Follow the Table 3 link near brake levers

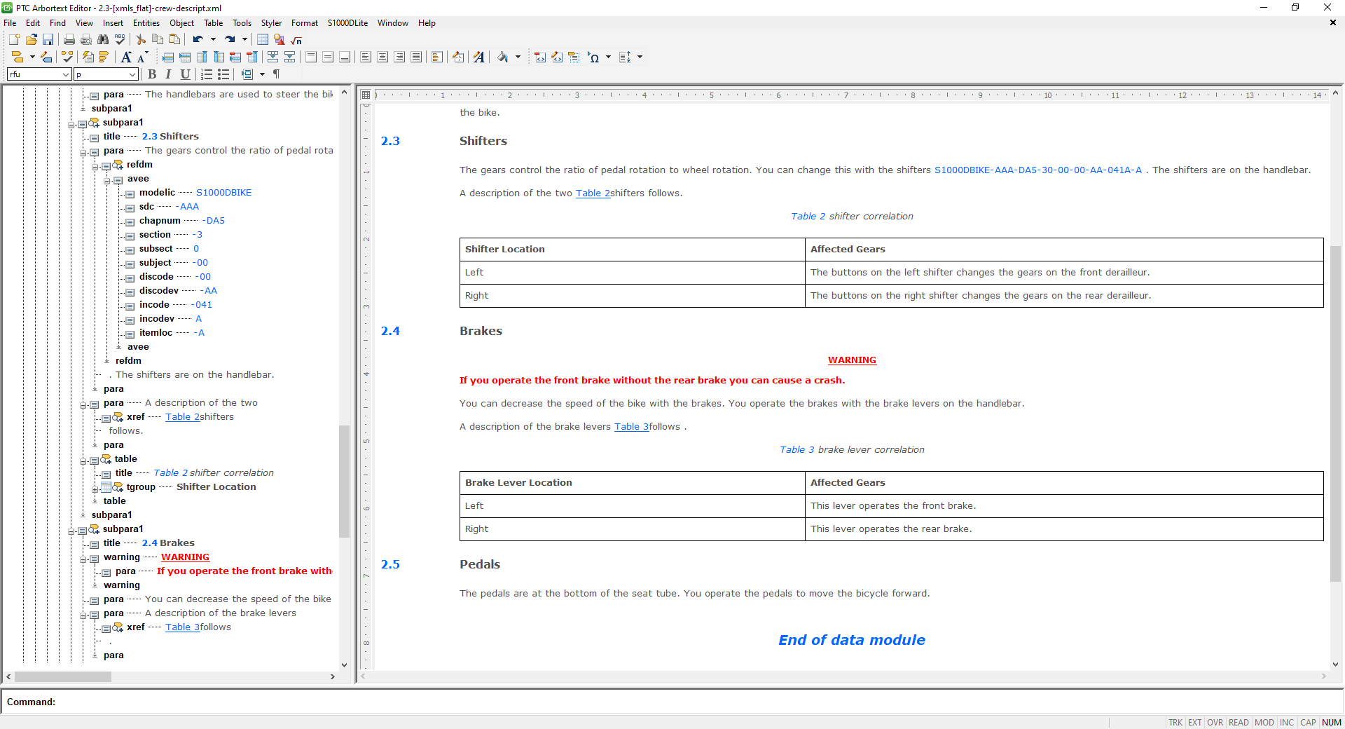(630, 427)
